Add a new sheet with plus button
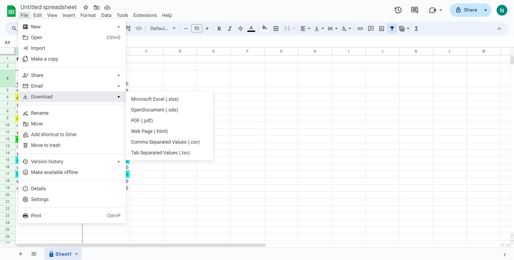Viewport: 514px width, 260px height. 20,254
